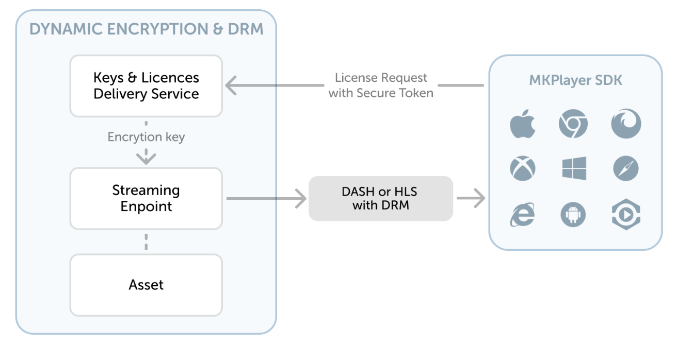Select the Windows logo icon
The height and width of the screenshot is (346, 677).
pos(574,168)
